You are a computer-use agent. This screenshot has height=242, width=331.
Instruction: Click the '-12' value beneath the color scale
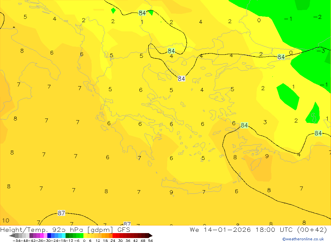pyautogui.click(x=70, y=241)
